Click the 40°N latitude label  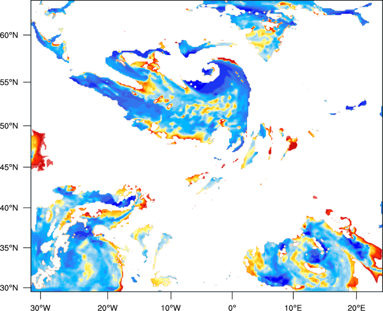pos(9,208)
